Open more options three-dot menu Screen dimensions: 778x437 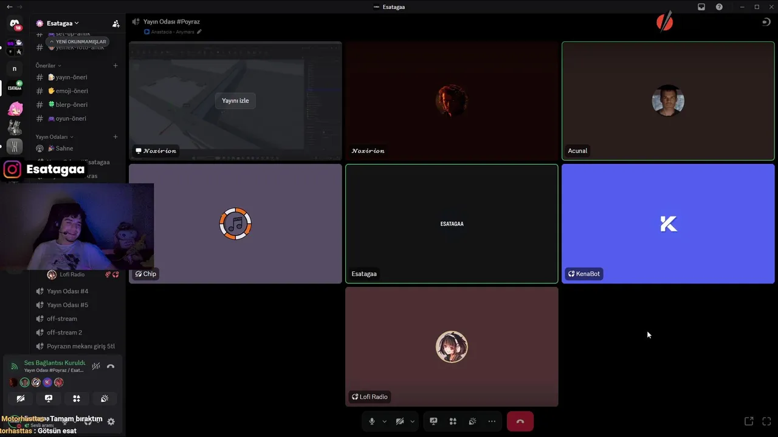tap(492, 421)
